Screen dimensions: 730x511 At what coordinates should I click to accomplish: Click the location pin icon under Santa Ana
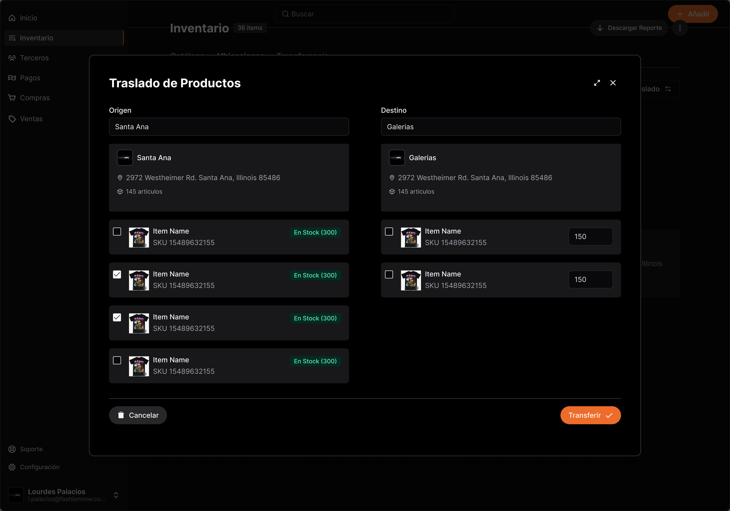(x=120, y=178)
